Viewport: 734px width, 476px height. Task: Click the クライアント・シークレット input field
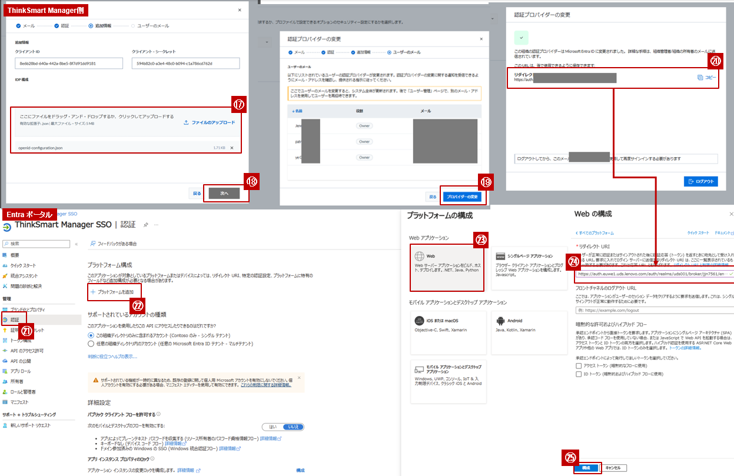tap(186, 64)
